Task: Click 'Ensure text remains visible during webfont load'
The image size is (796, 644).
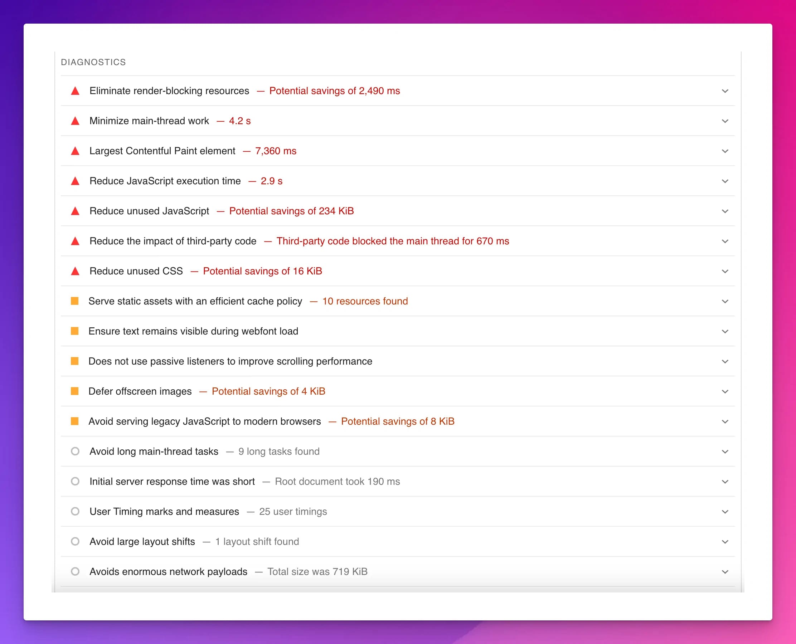Action: tap(193, 331)
